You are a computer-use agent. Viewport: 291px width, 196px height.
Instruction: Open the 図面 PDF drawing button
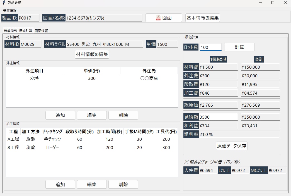point(164,18)
